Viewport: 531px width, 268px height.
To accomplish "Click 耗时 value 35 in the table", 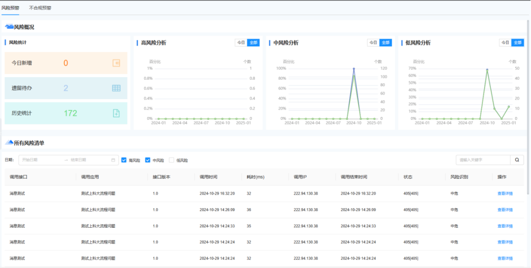I will (x=249, y=226).
